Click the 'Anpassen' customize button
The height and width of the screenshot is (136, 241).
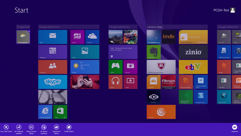click(x=235, y=127)
